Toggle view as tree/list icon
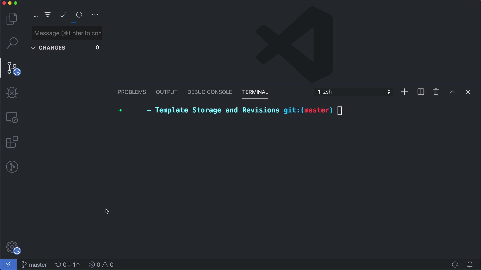The width and height of the screenshot is (481, 270). tap(48, 15)
